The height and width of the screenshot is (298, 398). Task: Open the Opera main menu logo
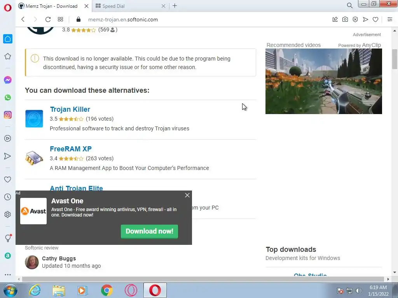click(8, 8)
